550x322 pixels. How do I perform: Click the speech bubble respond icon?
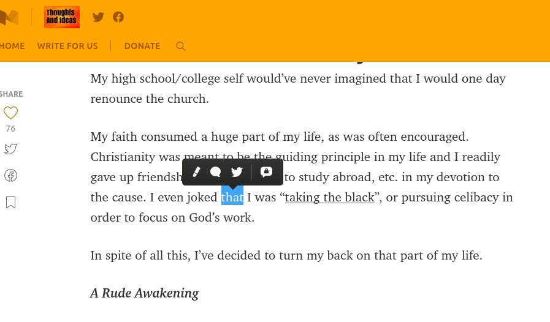[x=215, y=172]
